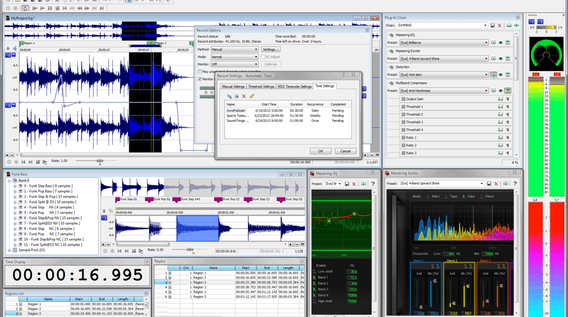Open help in Mastering EQ window
This screenshot has height=317, width=568.
pyautogui.click(x=372, y=184)
